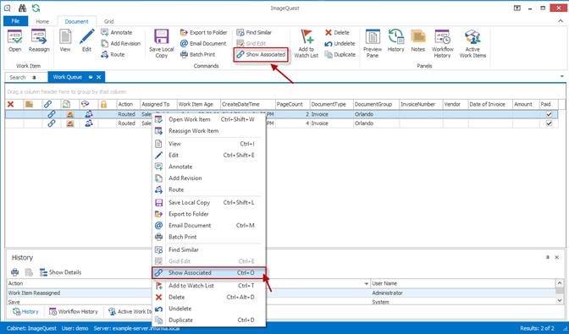The width and height of the screenshot is (569, 334).
Task: Open the selected work item from ribbon
Action: point(15,41)
